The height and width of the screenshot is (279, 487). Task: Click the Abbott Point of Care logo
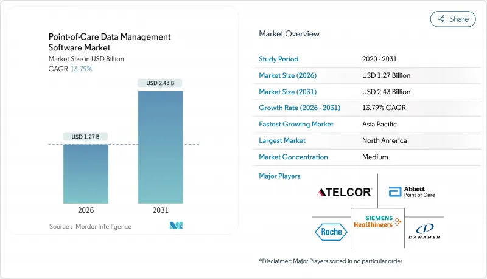[412, 192]
